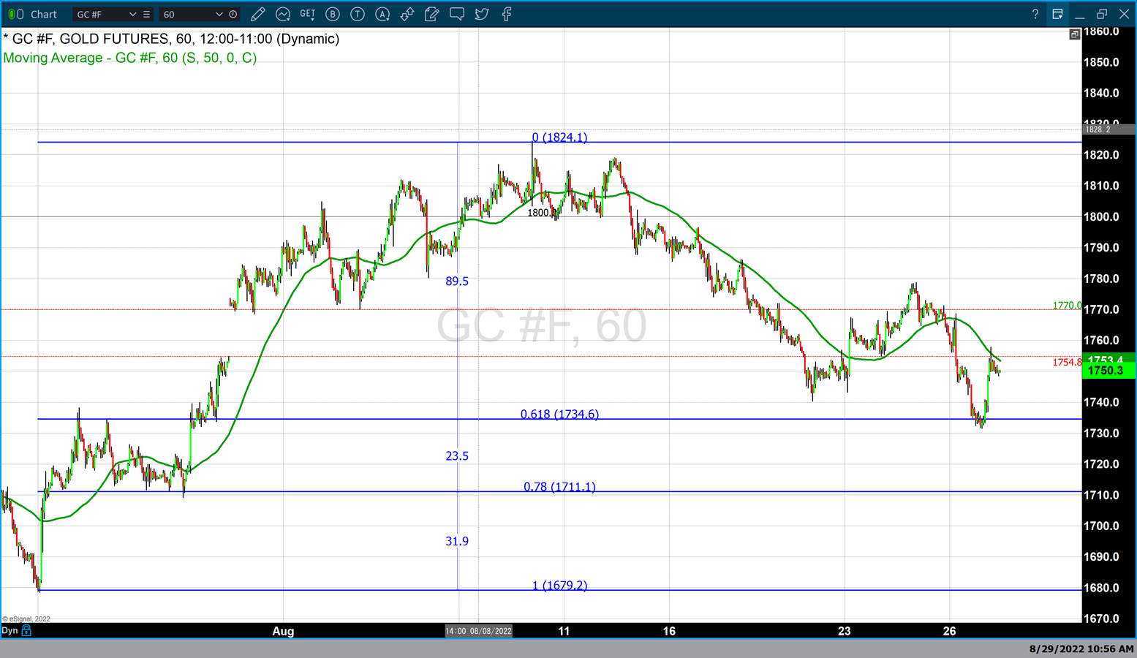1137x658 pixels.
Task: Open the chat bubble comment icon
Action: tap(457, 14)
